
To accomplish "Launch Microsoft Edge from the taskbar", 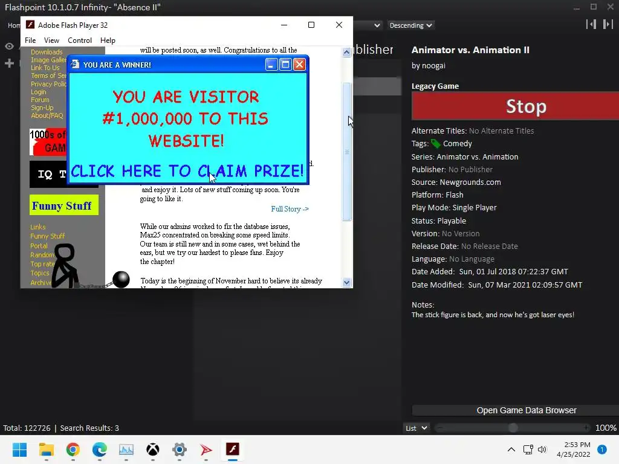I will (100, 449).
